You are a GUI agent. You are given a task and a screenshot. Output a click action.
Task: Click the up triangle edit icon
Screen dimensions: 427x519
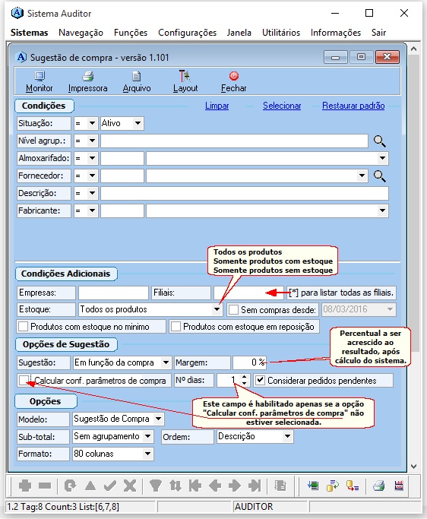point(90,486)
